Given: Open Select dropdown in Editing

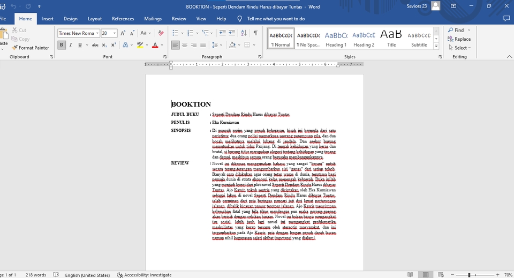Looking at the screenshot, I should (459, 48).
